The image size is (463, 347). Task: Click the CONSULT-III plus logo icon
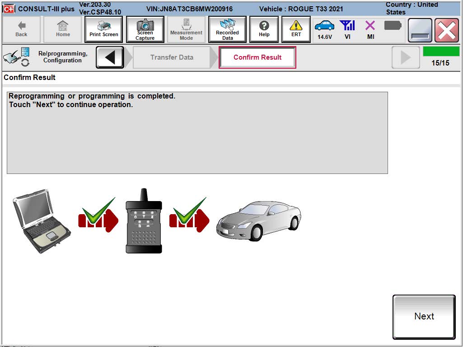[x=9, y=9]
